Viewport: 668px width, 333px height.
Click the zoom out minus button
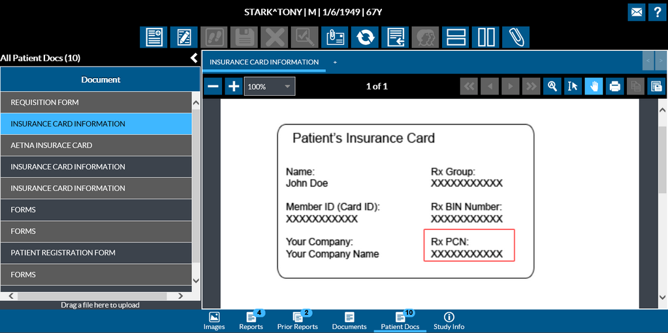point(213,86)
